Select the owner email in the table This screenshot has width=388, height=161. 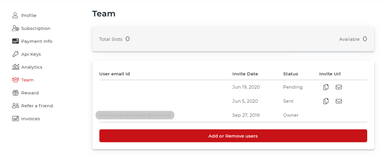[135, 115]
